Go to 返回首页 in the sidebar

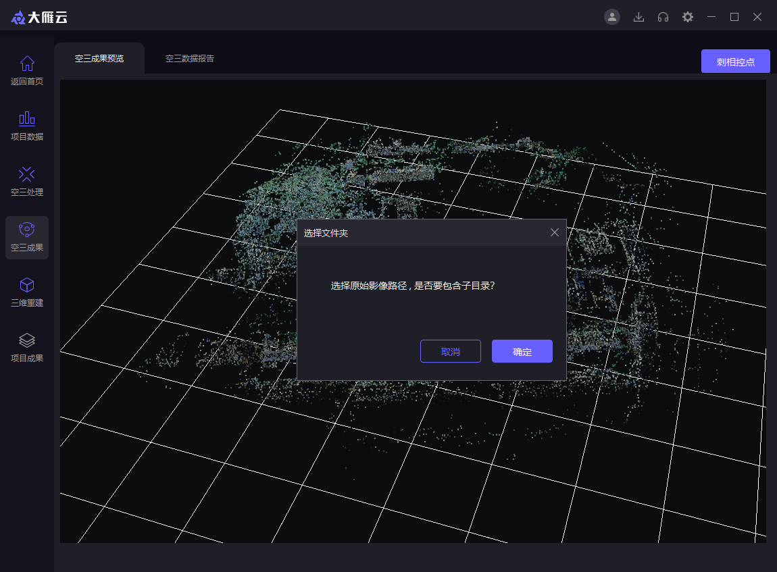point(27,71)
